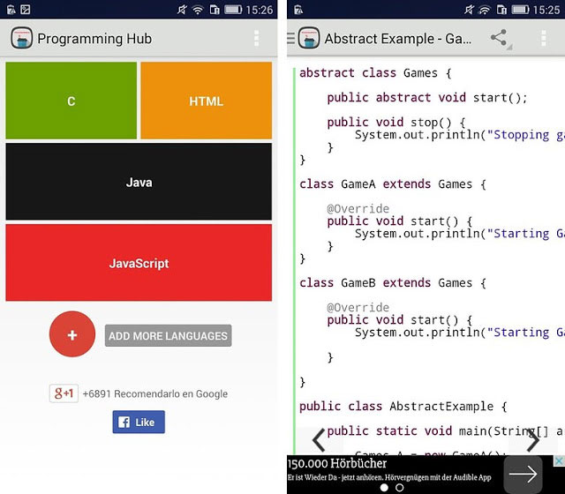The width and height of the screenshot is (565, 494).
Task: Click the println "Stopping g..." code line
Action: 460,135
